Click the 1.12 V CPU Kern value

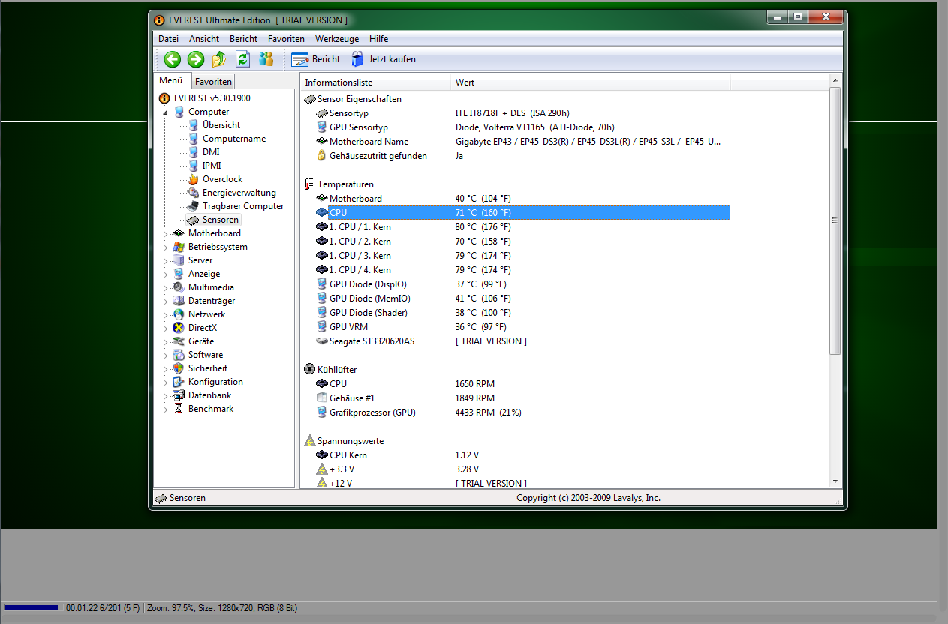tap(467, 455)
